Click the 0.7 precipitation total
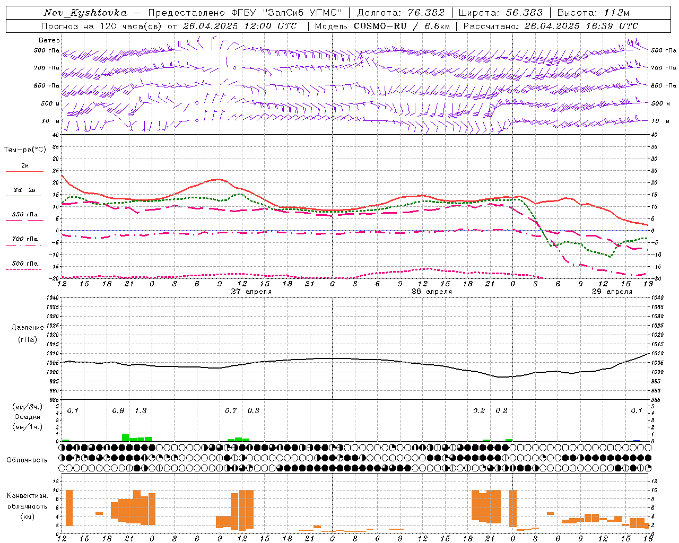Image resolution: width=679 pixels, height=543 pixels. [x=231, y=411]
